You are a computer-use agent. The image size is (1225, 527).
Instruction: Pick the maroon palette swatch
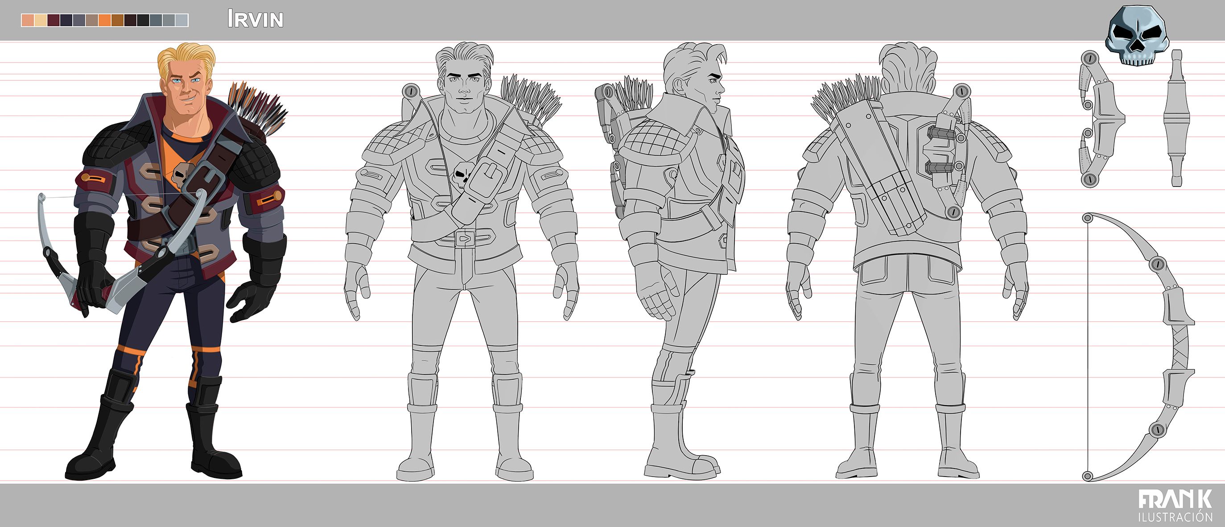pyautogui.click(x=54, y=21)
